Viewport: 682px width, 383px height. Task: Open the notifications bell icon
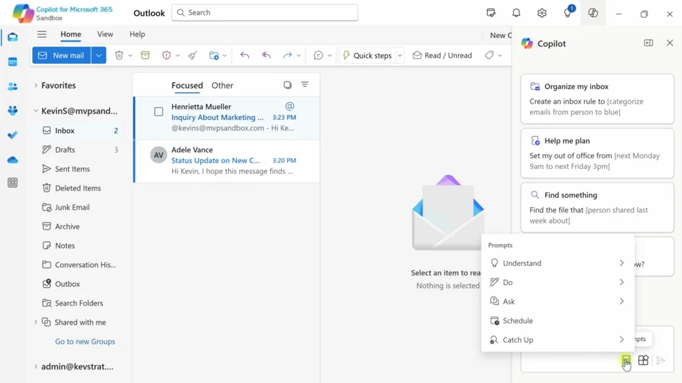516,13
